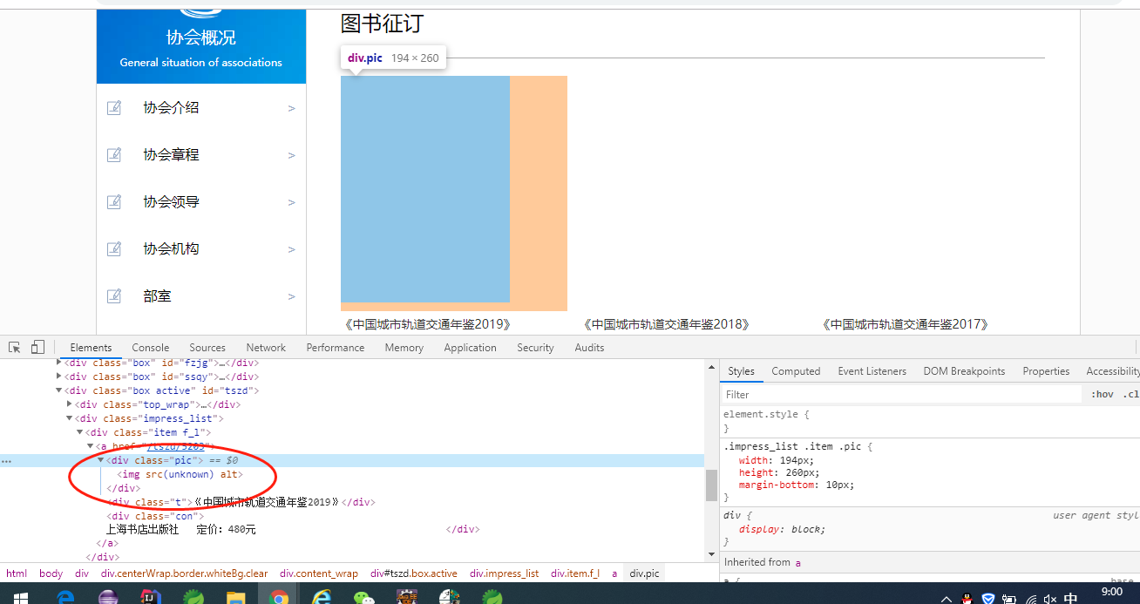Open 《中国城市轨道交通年鉴2017》 book link
The image size is (1140, 604).
pos(905,324)
